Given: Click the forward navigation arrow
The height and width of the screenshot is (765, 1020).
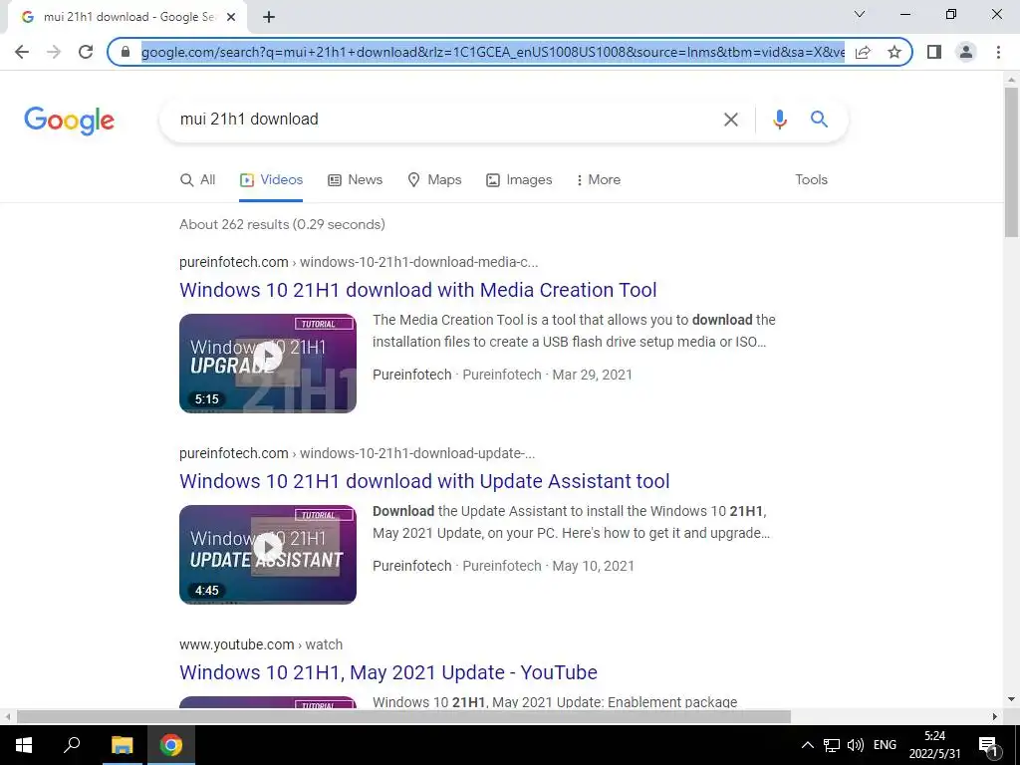Looking at the screenshot, I should (x=54, y=52).
